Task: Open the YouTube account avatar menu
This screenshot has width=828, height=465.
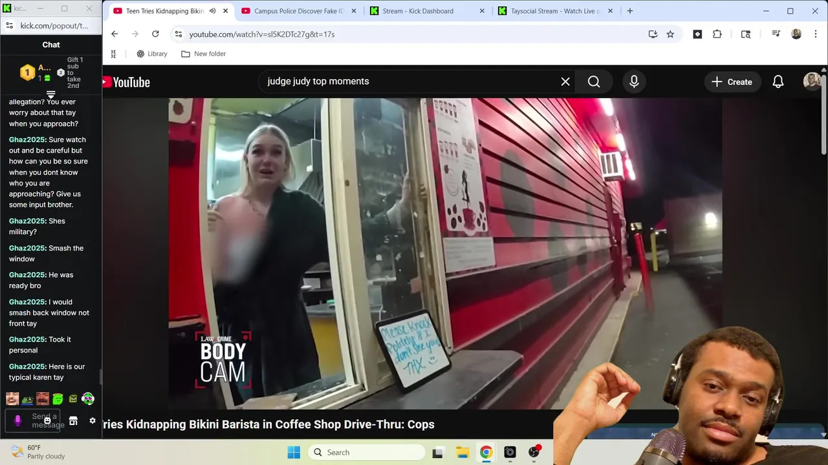Action: click(x=812, y=82)
